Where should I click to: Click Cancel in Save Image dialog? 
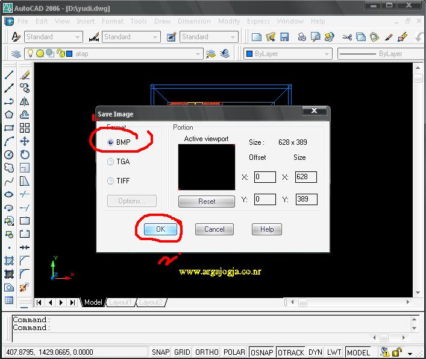[215, 229]
